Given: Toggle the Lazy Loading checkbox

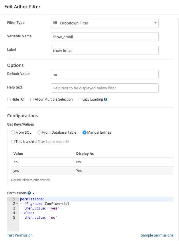Looking at the screenshot, I should (x=80, y=99).
